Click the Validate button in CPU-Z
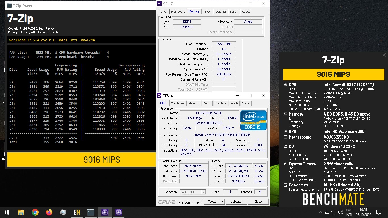 (x=236, y=202)
